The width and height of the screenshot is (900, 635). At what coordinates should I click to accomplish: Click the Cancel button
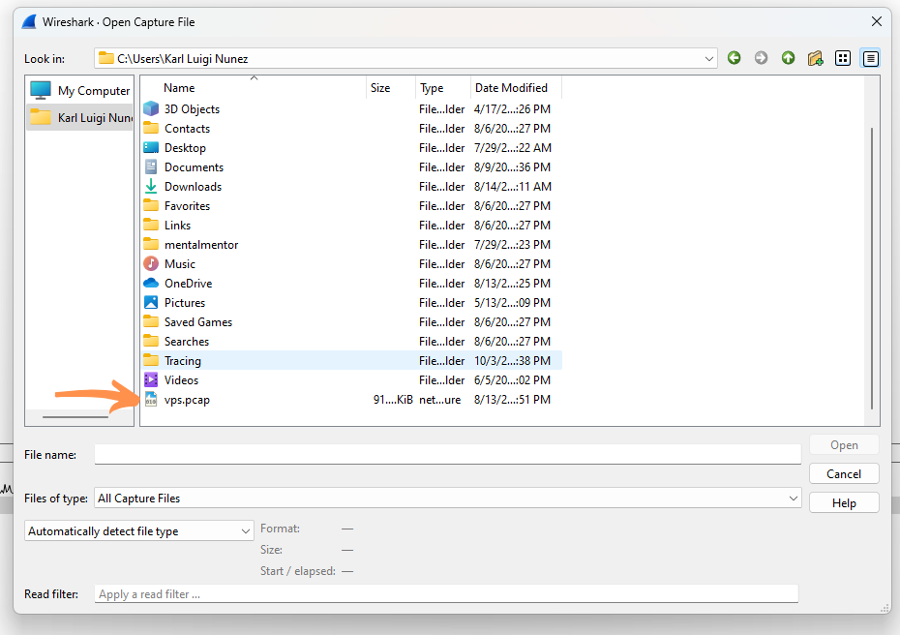coord(844,473)
